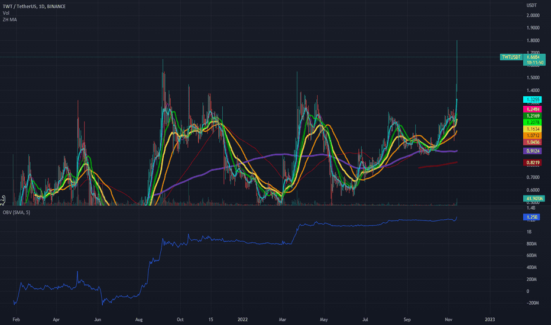The image size is (551, 325).
Task: Click the 600M value on OBV axis
Action: pos(531,255)
